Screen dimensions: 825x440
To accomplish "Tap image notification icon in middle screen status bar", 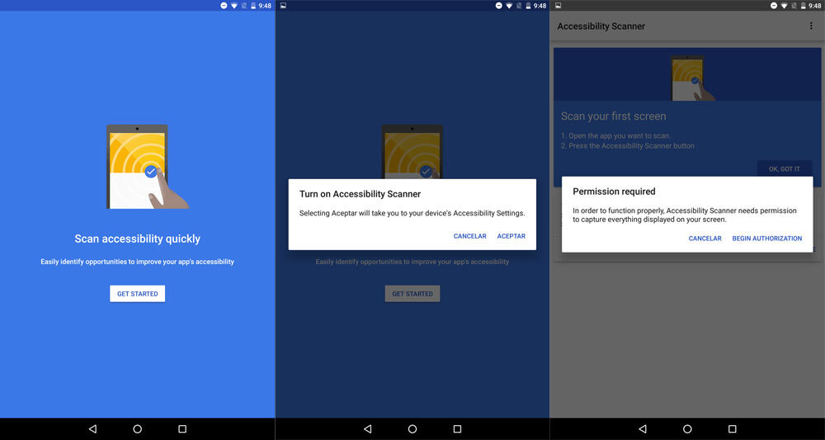I will [283, 6].
